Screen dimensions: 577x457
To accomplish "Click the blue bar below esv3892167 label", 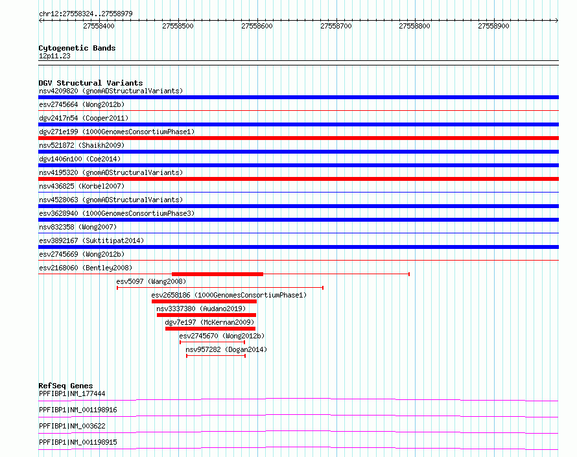I will [x=298, y=247].
